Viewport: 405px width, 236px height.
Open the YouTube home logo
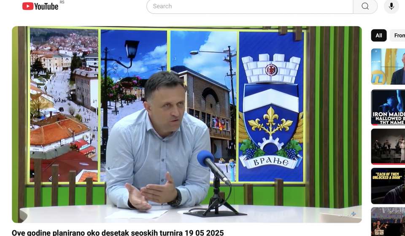(40, 6)
